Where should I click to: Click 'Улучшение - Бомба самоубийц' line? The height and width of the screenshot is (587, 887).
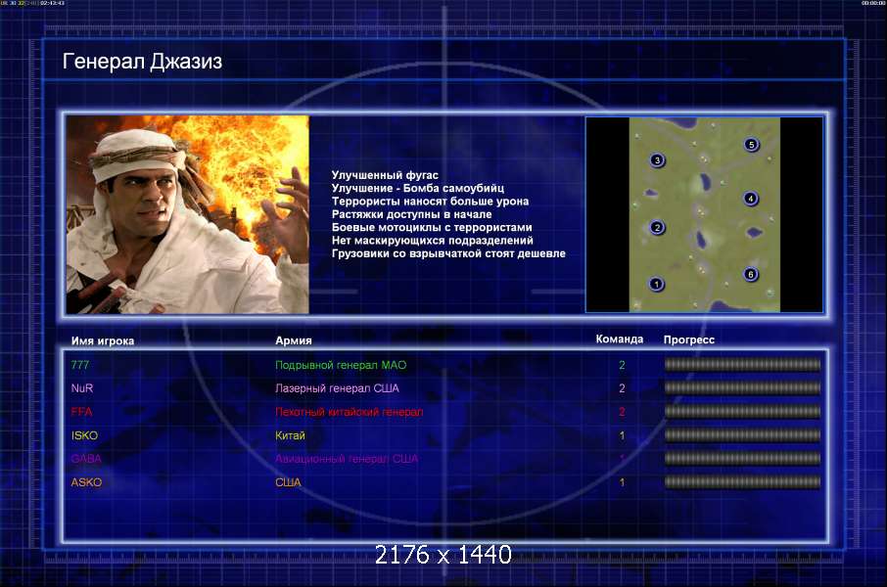[x=417, y=188]
